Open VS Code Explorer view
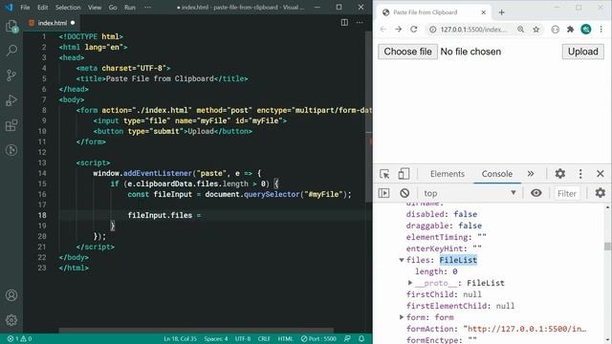This screenshot has width=612, height=344. 11,27
